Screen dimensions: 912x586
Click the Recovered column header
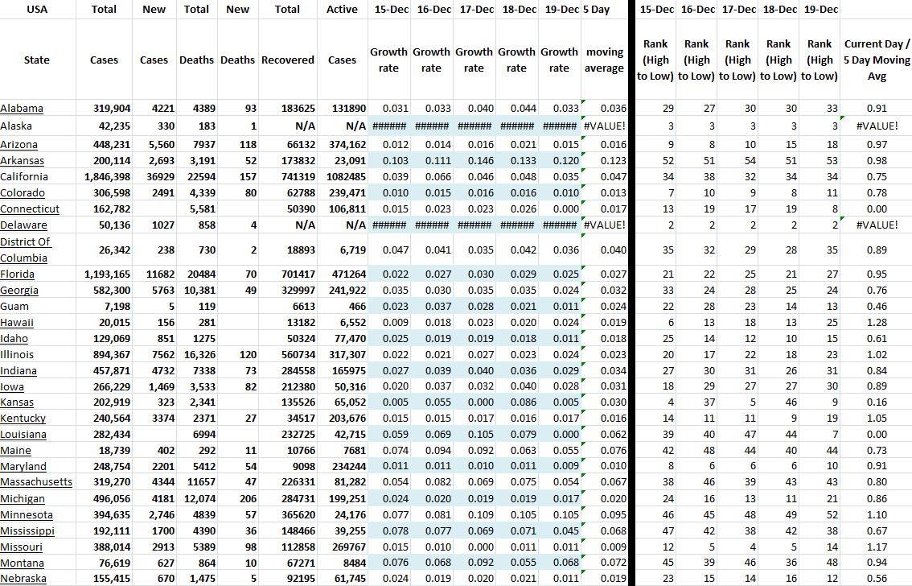tap(288, 60)
